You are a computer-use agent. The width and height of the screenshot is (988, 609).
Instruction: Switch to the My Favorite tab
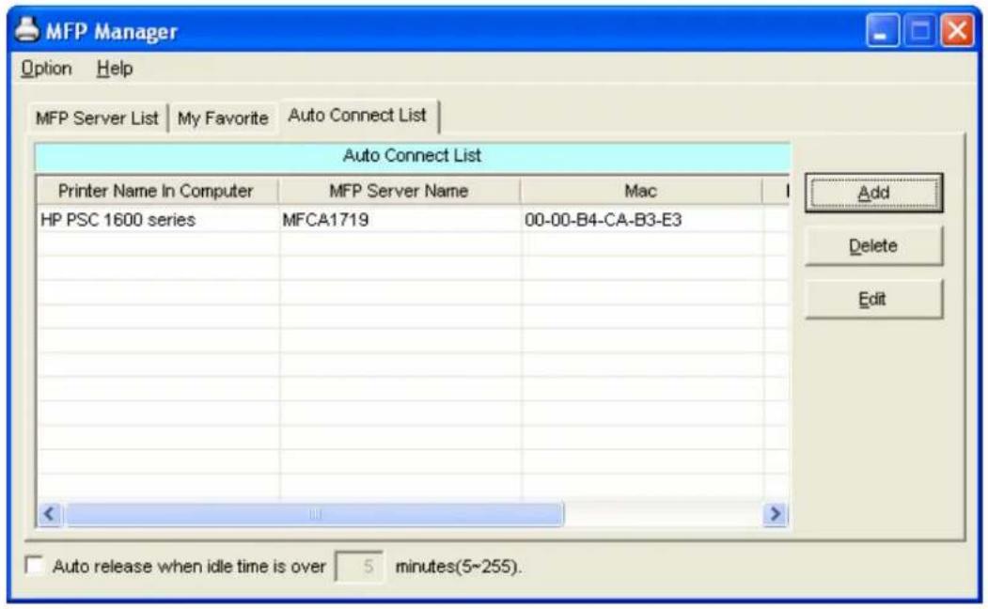click(x=223, y=117)
